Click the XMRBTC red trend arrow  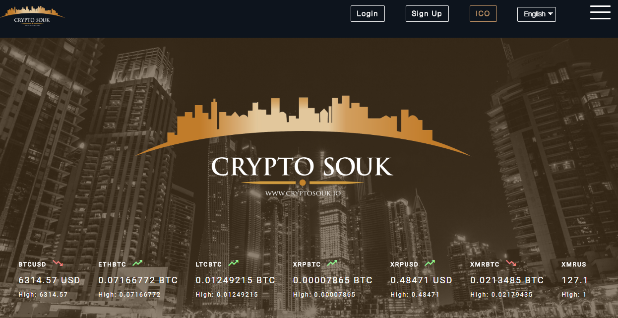(511, 263)
